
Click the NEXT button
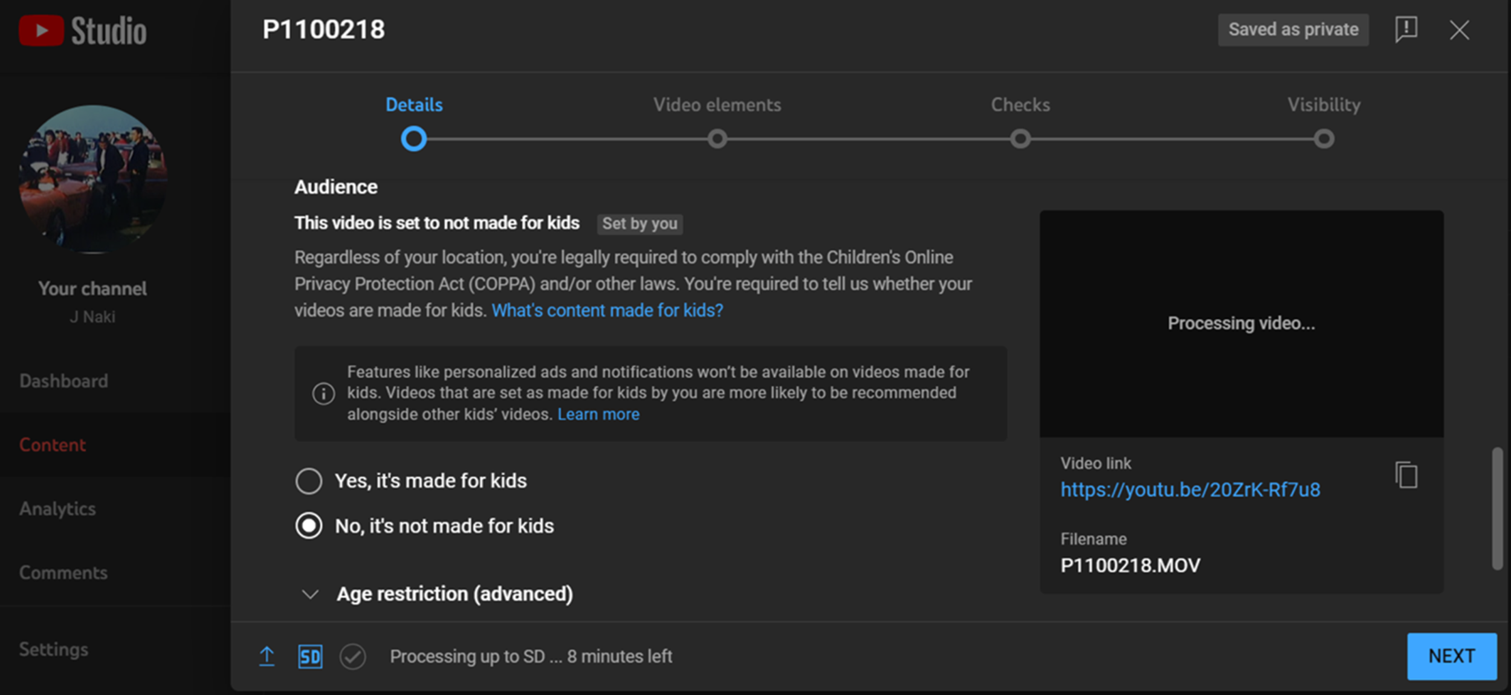(x=1451, y=656)
